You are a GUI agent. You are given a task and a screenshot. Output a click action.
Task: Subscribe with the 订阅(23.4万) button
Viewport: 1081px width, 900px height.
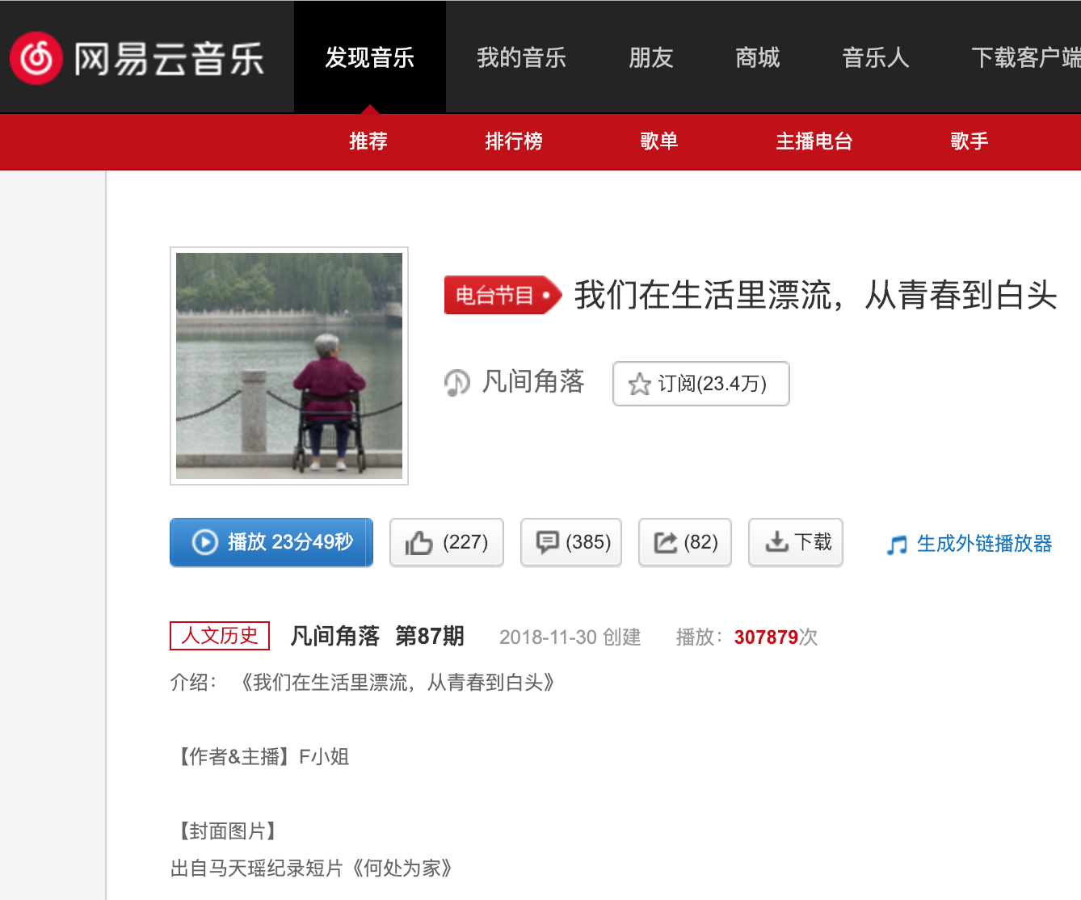pos(701,384)
